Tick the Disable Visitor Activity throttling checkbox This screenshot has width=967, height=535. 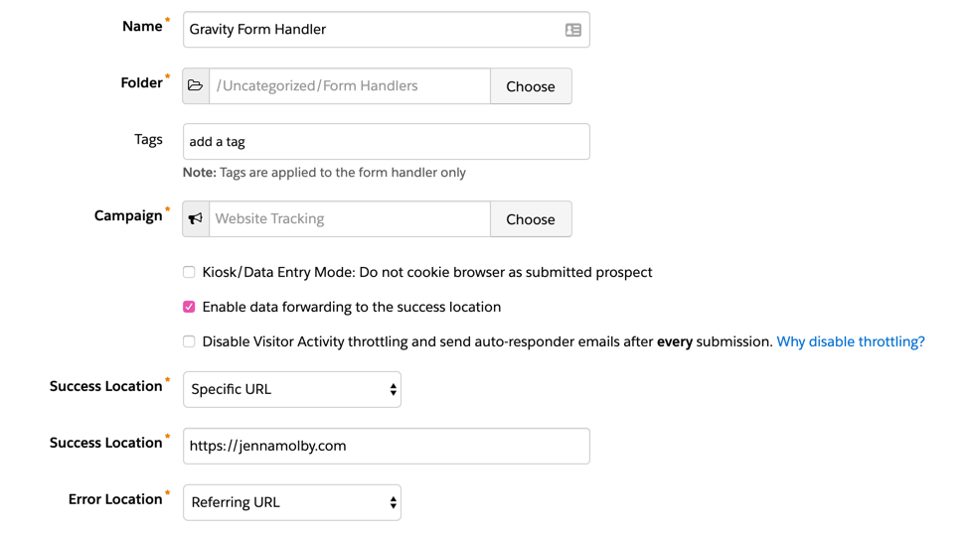[x=189, y=341]
